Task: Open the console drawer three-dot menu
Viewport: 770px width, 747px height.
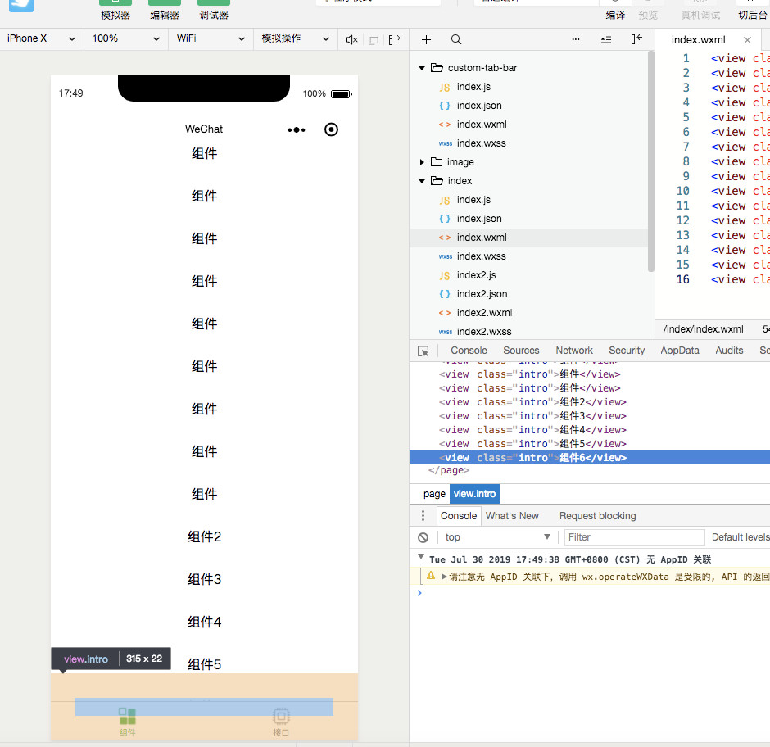Action: point(423,516)
